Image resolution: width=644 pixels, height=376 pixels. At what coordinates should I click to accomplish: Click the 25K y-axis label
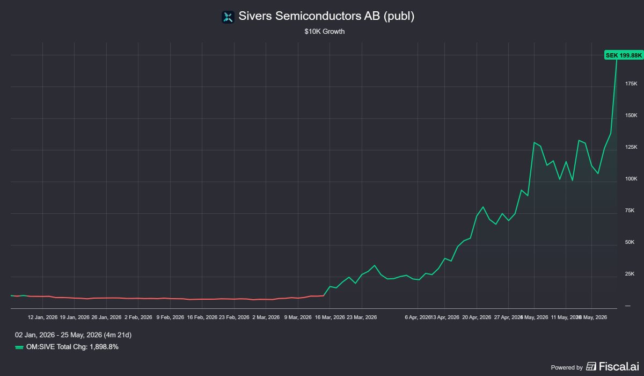point(631,274)
